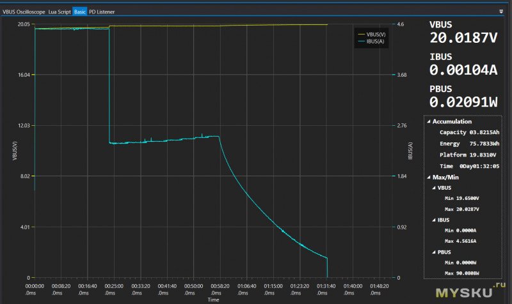Select the Basic tab
This screenshot has height=304, width=512.
[79, 11]
